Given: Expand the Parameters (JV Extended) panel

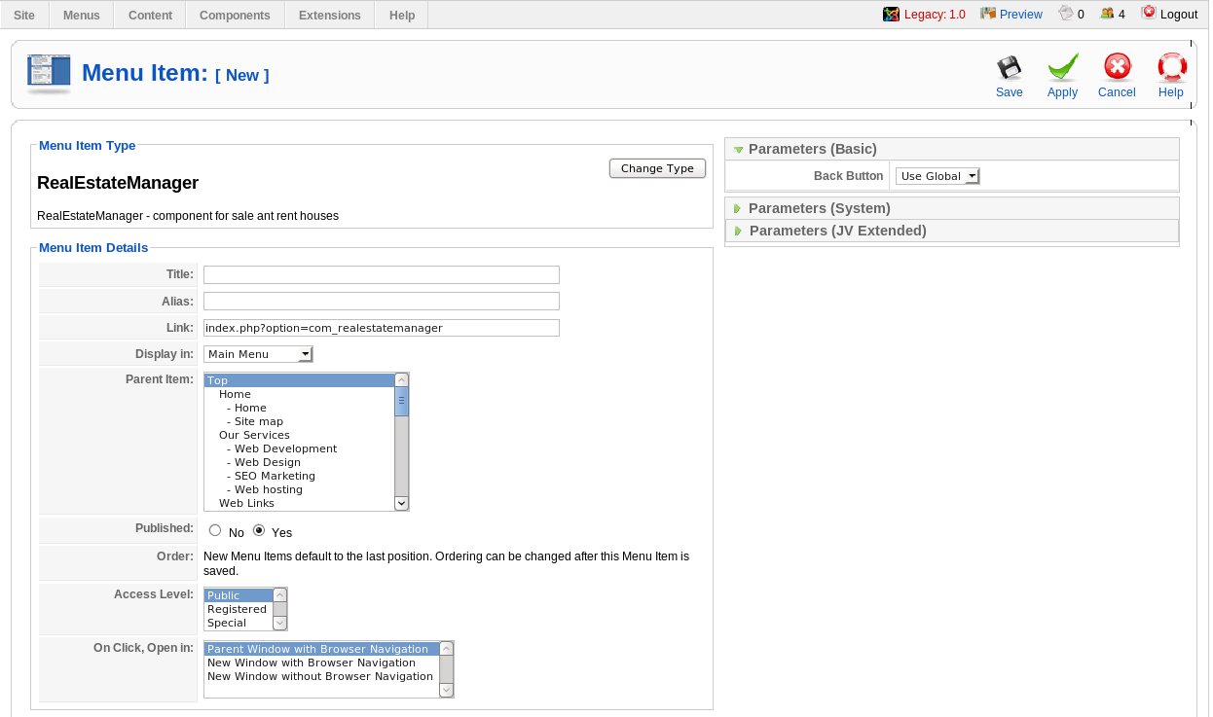Looking at the screenshot, I should (952, 231).
